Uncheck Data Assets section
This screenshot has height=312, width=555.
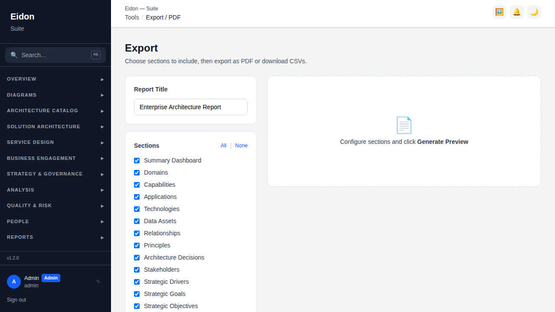pos(137,221)
